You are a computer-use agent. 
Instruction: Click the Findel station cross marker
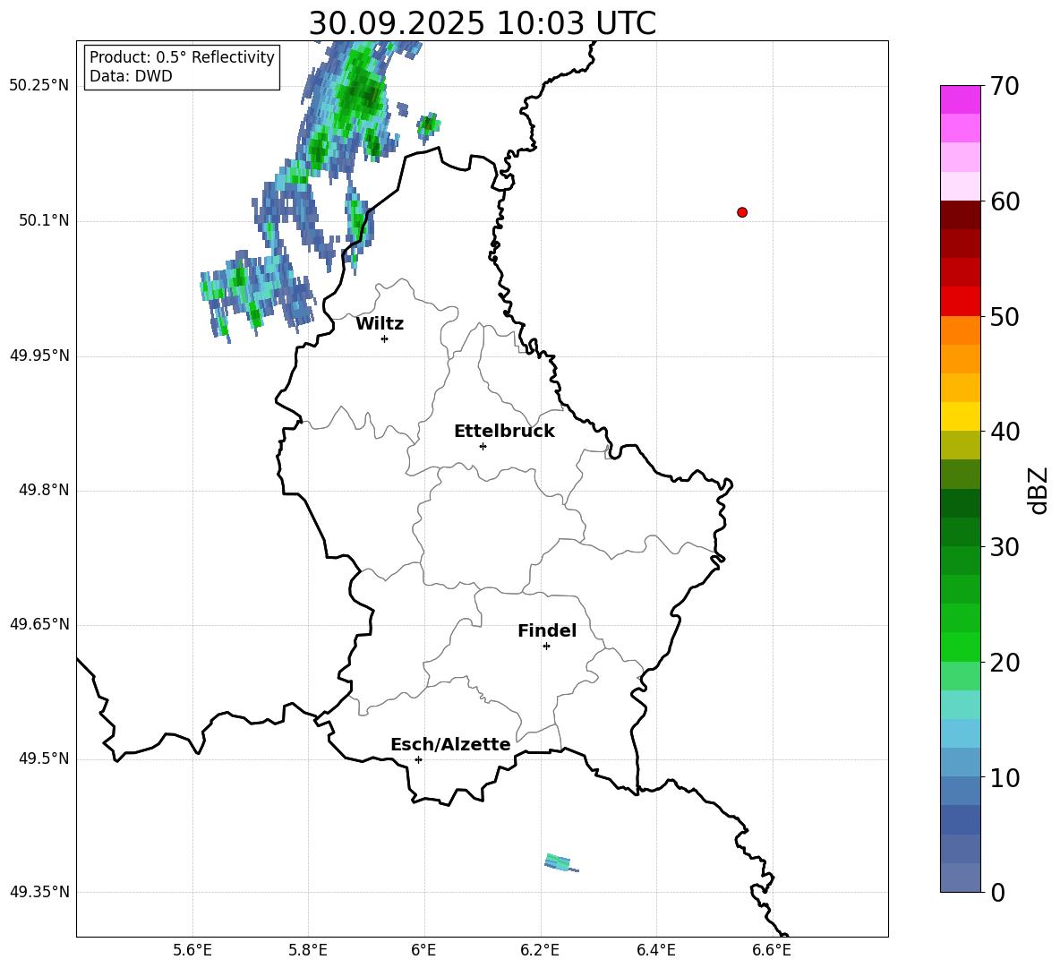click(546, 647)
